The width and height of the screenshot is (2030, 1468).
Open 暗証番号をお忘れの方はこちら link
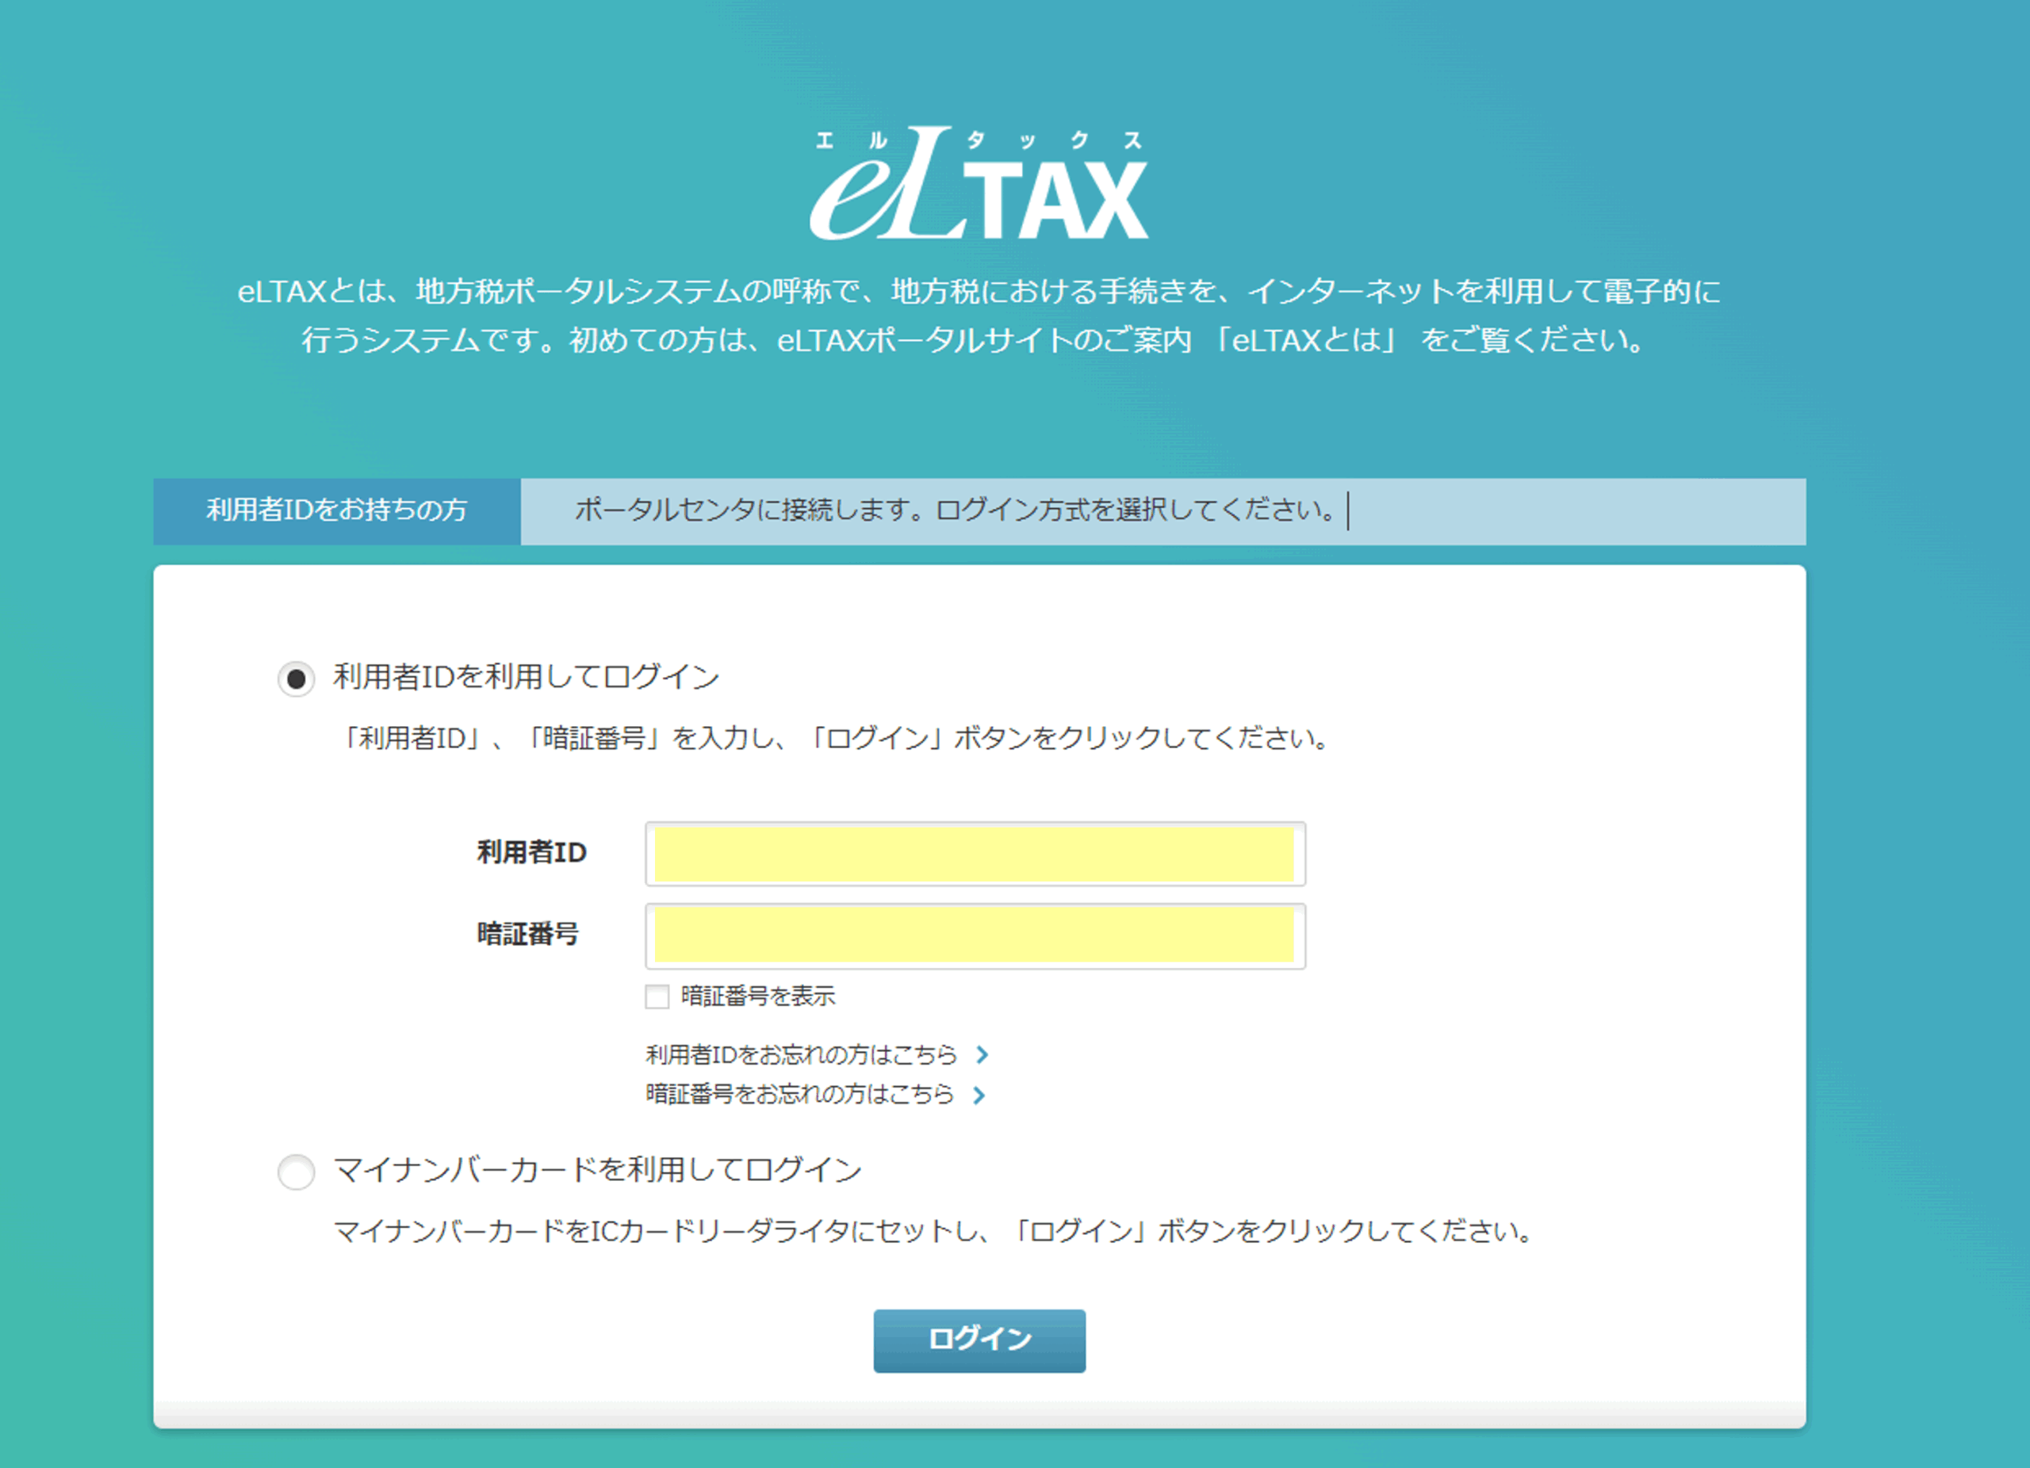[x=800, y=1094]
